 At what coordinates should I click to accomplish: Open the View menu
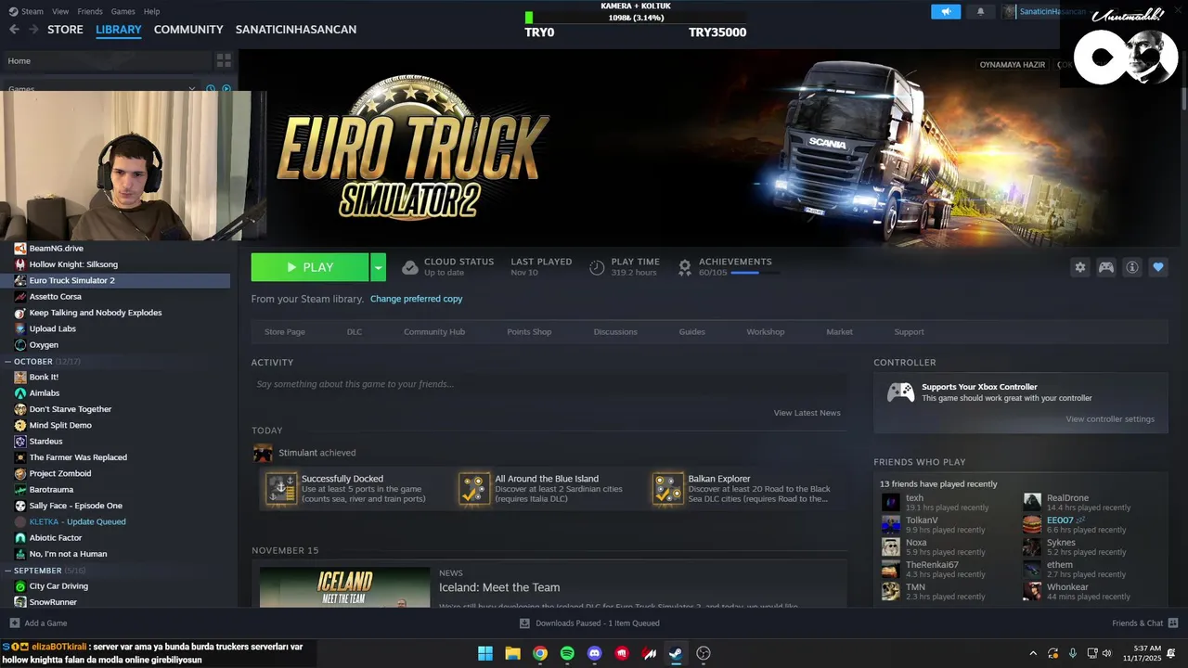60,11
